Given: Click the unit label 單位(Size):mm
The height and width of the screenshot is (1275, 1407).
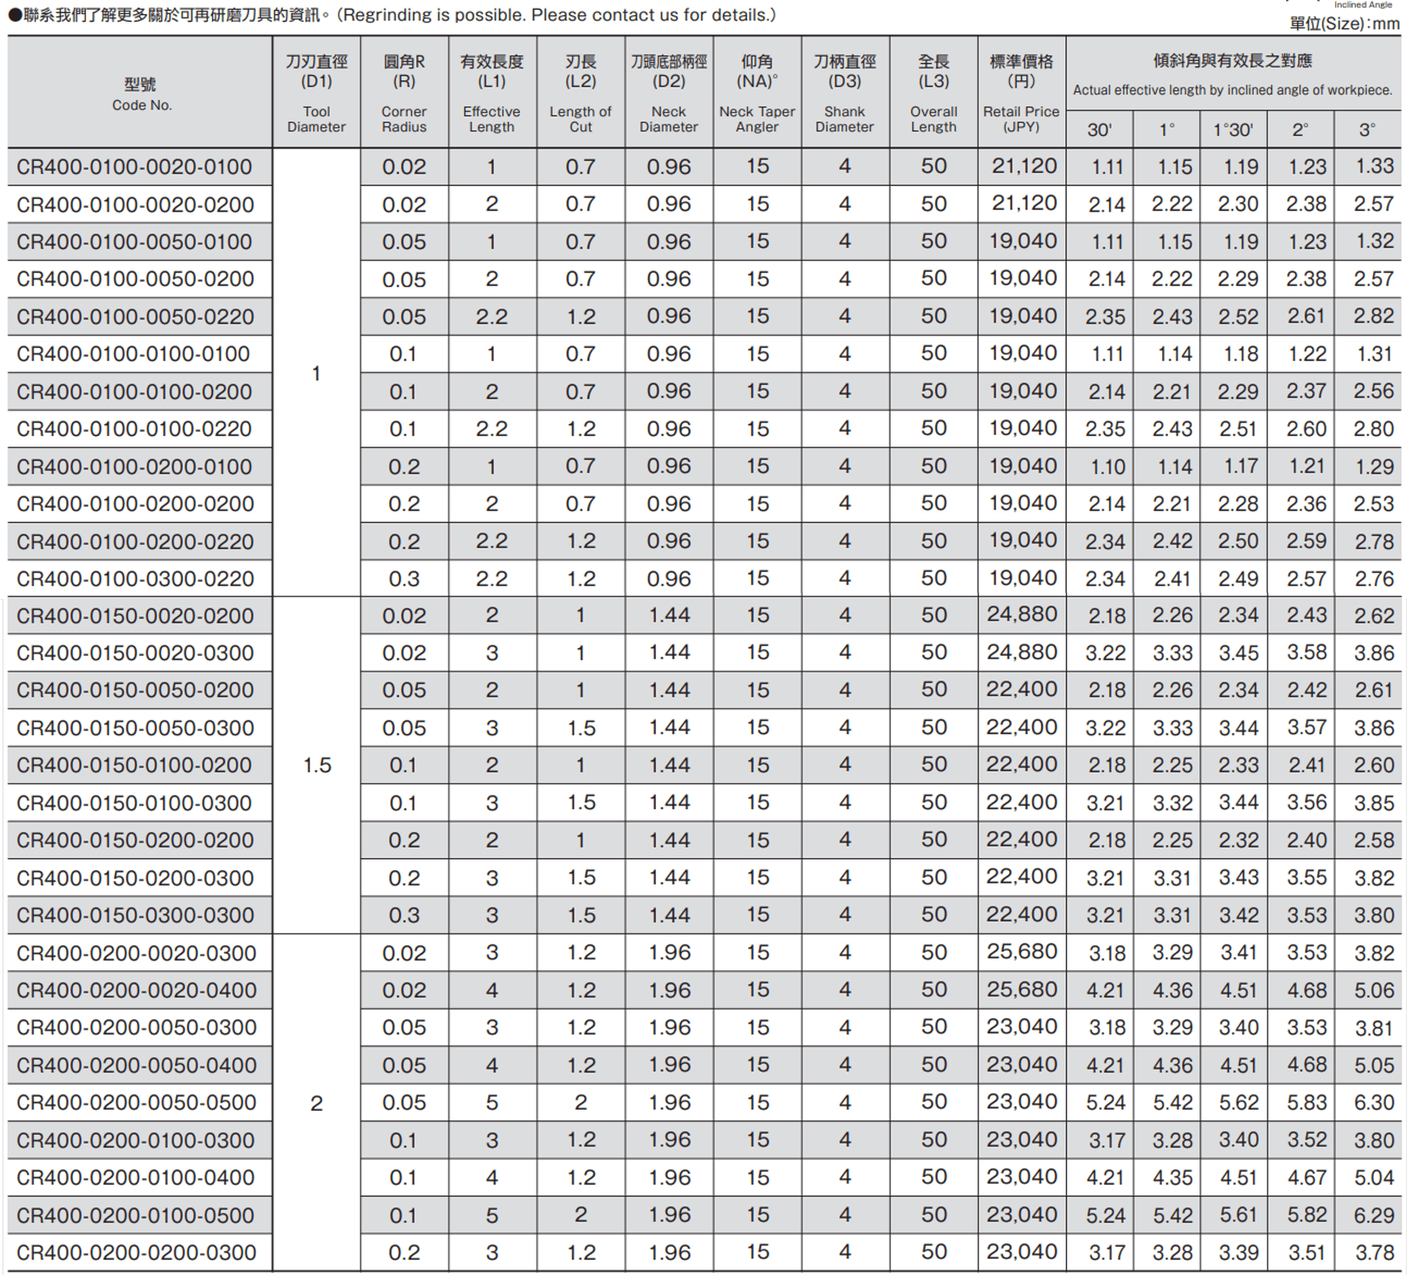Looking at the screenshot, I should (x=1344, y=25).
